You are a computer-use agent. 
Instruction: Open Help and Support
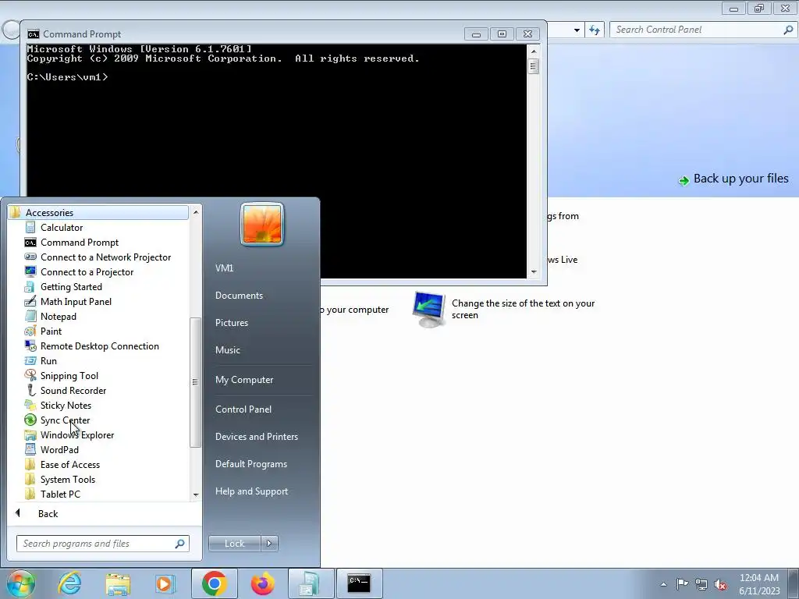pyautogui.click(x=251, y=491)
